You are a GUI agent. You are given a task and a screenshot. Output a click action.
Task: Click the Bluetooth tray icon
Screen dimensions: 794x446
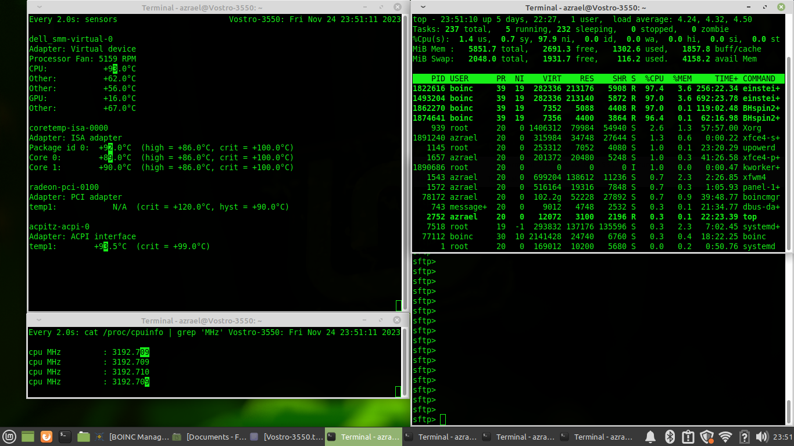point(669,437)
